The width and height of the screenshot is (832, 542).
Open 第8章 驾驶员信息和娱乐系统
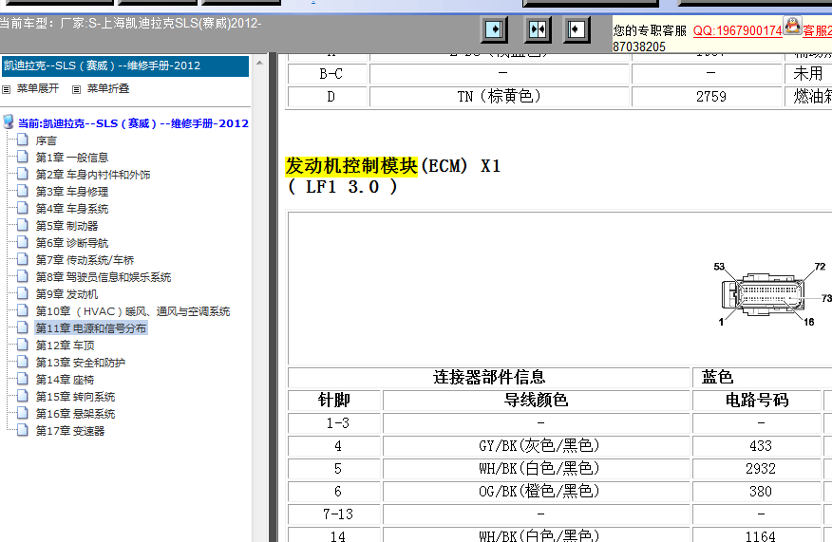[x=104, y=277]
